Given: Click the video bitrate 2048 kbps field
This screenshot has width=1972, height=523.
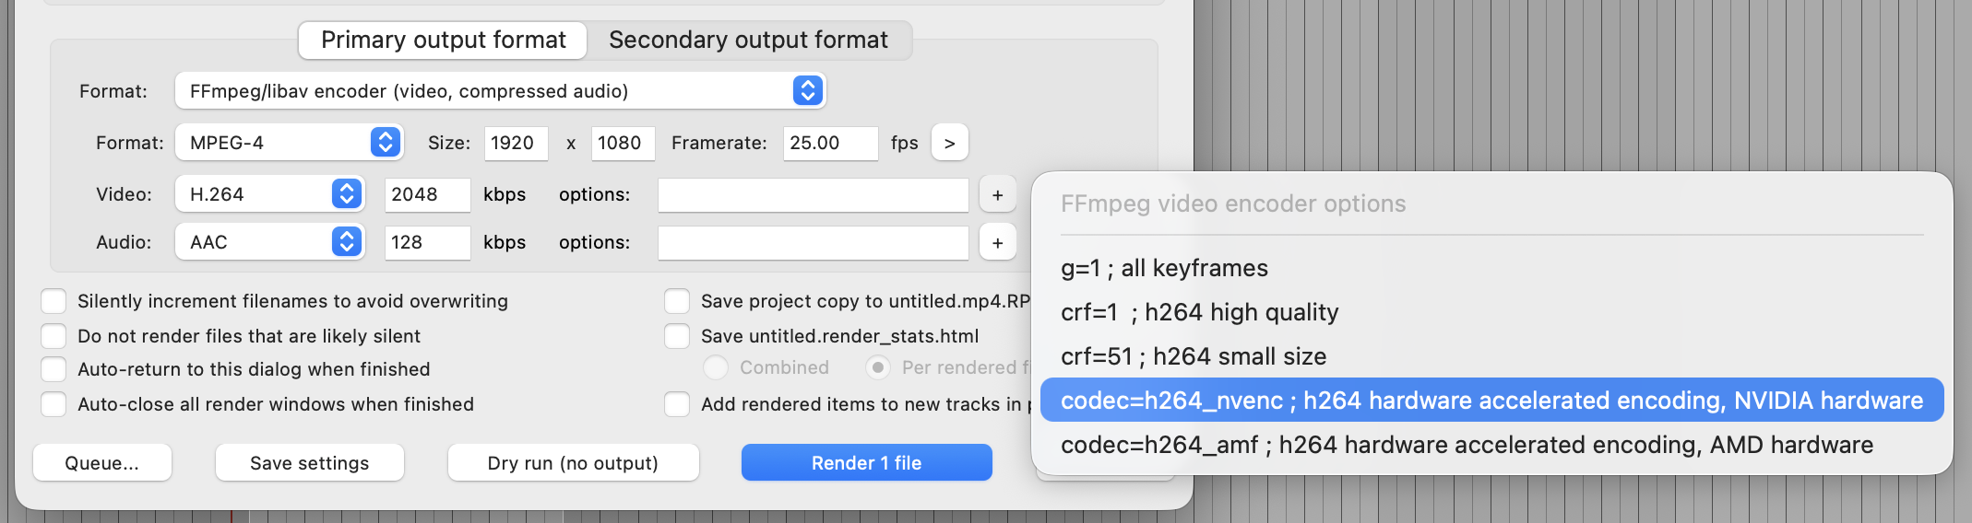Looking at the screenshot, I should [x=426, y=194].
